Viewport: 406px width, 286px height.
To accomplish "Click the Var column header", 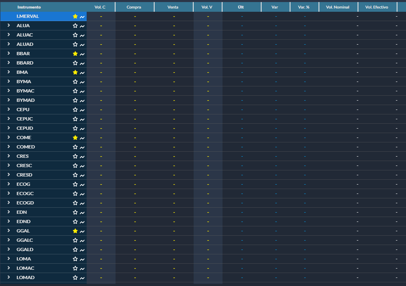I will click(275, 7).
